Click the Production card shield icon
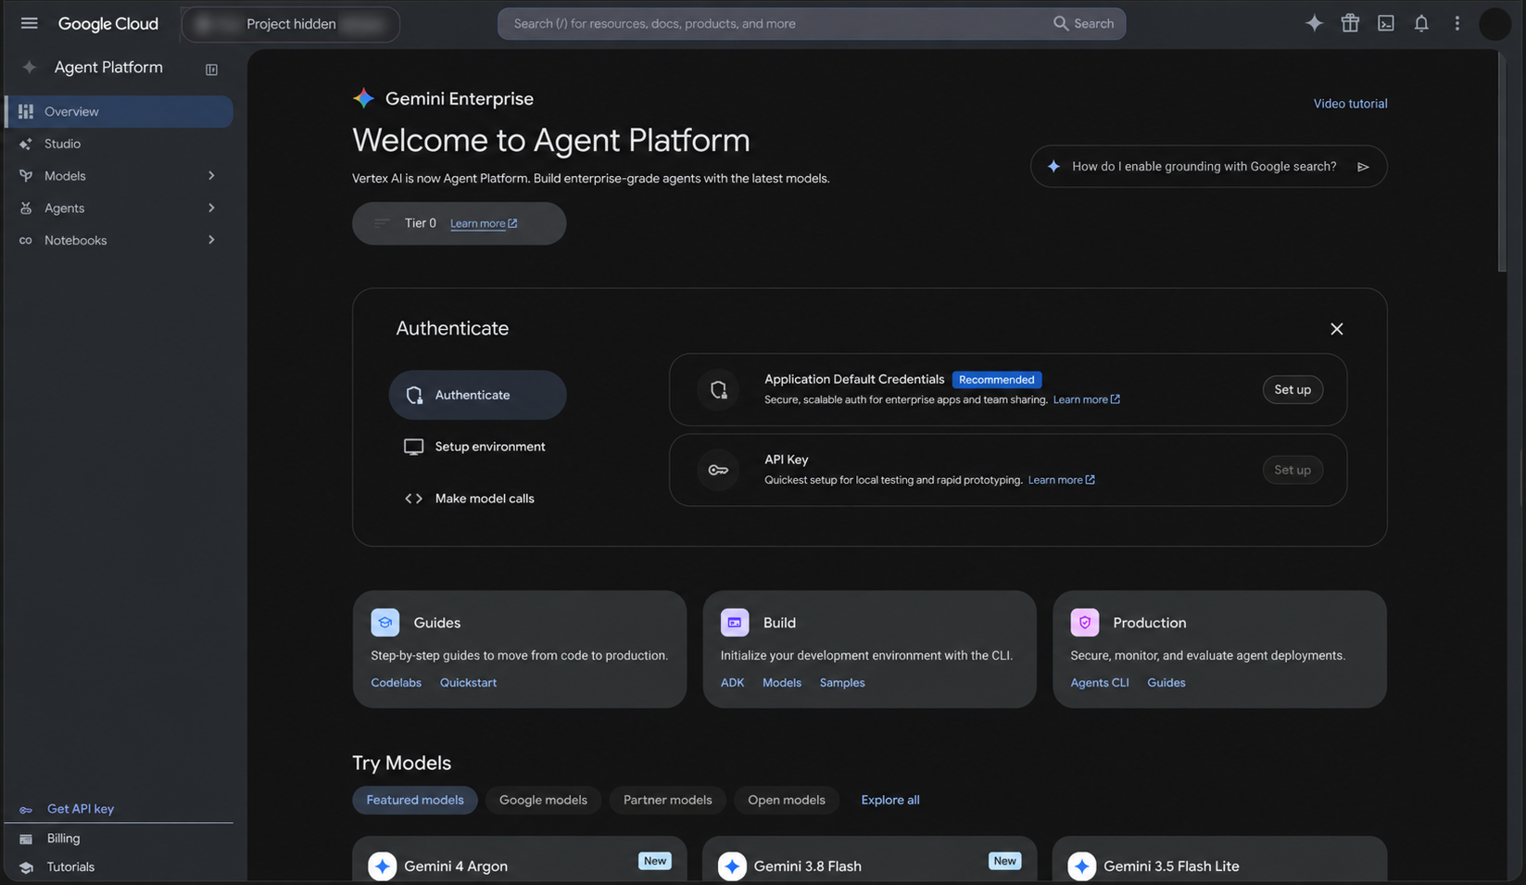This screenshot has width=1526, height=885. coord(1084,622)
